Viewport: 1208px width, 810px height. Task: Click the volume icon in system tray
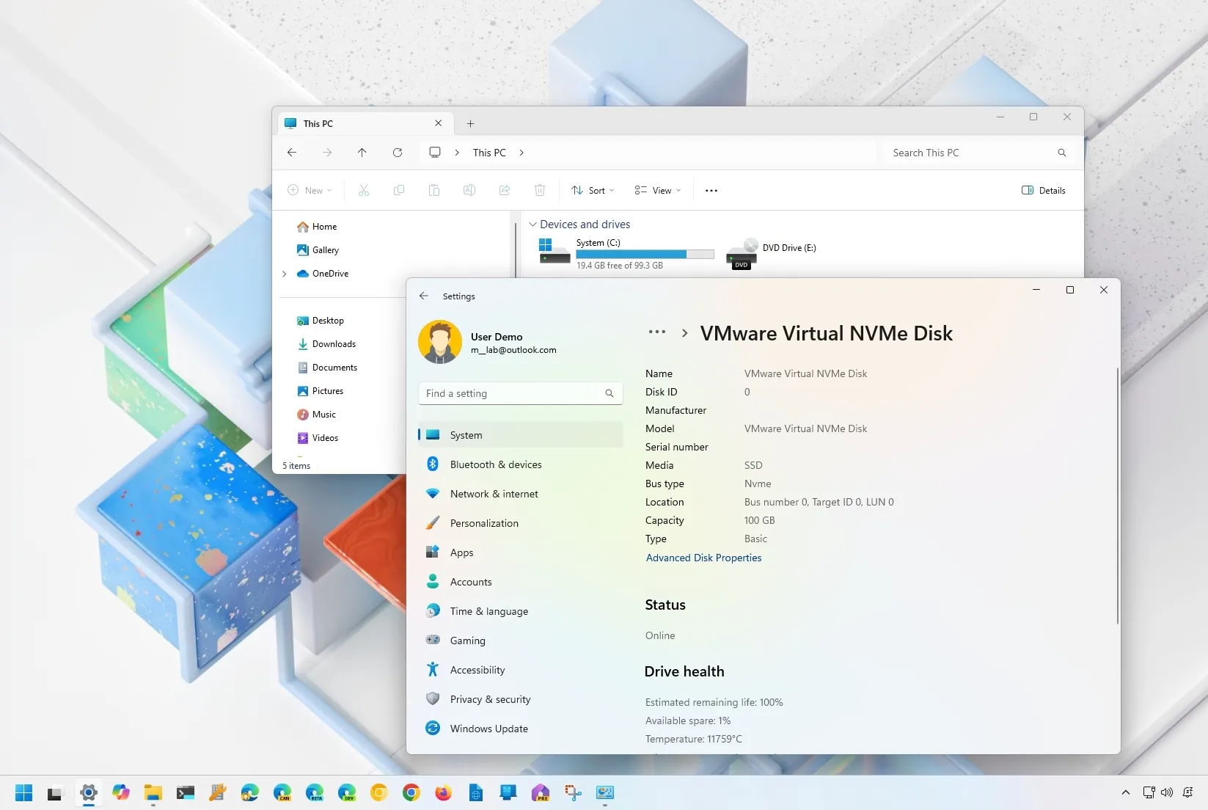(x=1167, y=792)
